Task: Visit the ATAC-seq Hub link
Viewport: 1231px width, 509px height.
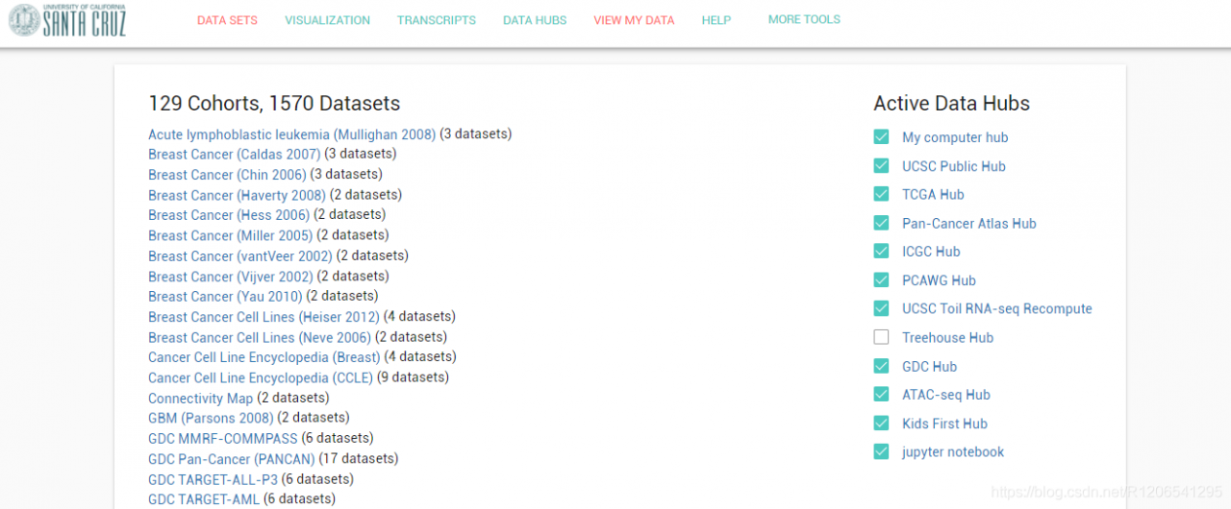Action: click(x=946, y=395)
